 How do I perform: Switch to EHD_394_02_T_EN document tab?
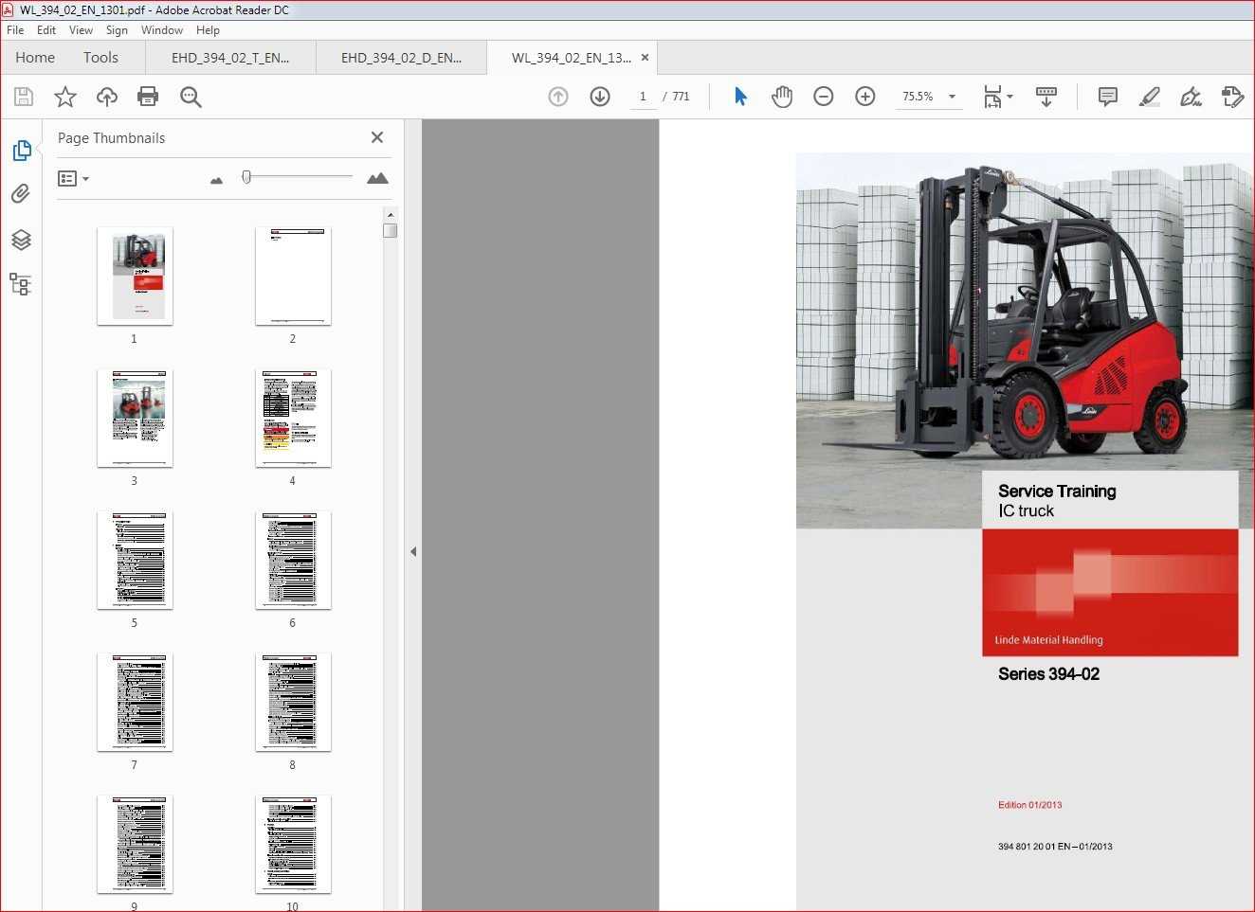(230, 58)
